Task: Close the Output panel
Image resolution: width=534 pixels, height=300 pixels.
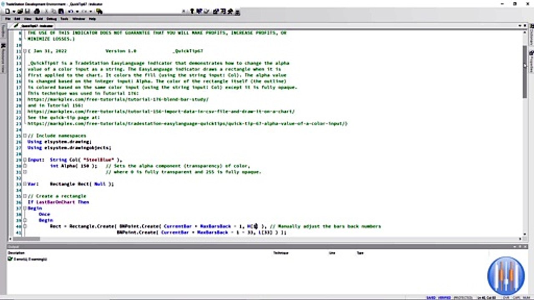Action: coord(525,247)
